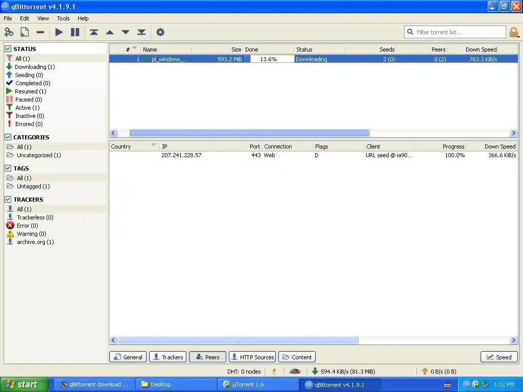Click the 13.6% progress bar of torrent
Viewport: 523px width, 392px height.
(x=268, y=59)
